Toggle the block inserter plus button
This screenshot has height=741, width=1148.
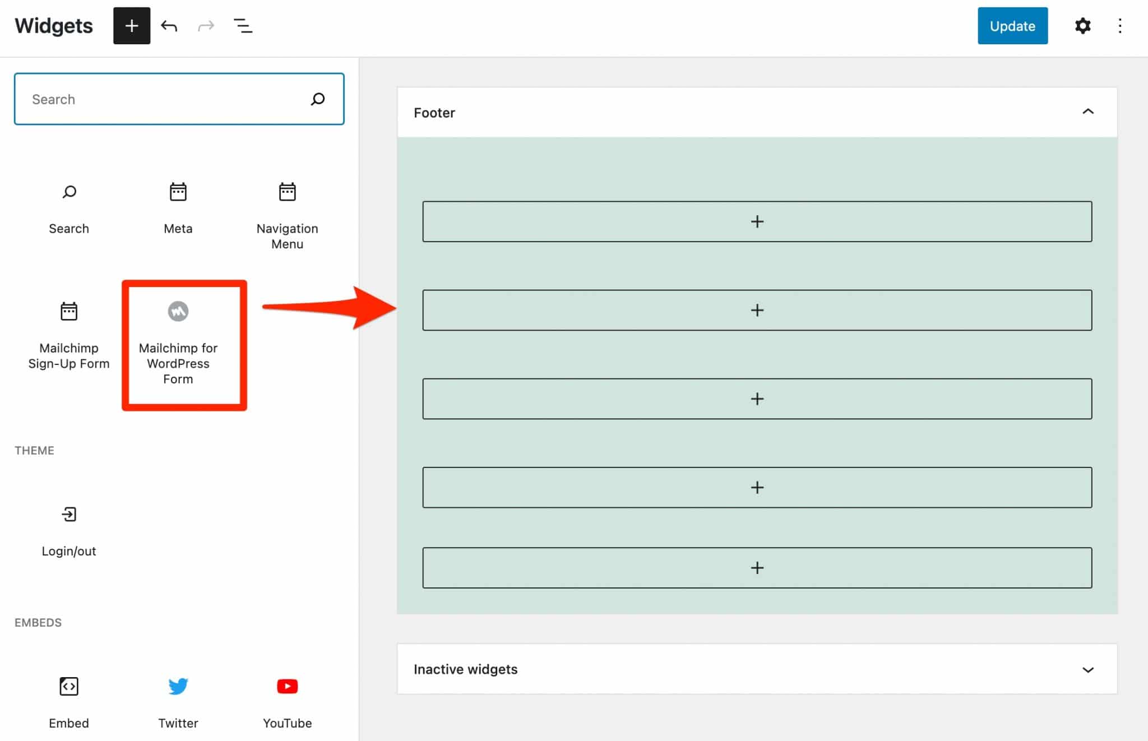pos(132,26)
